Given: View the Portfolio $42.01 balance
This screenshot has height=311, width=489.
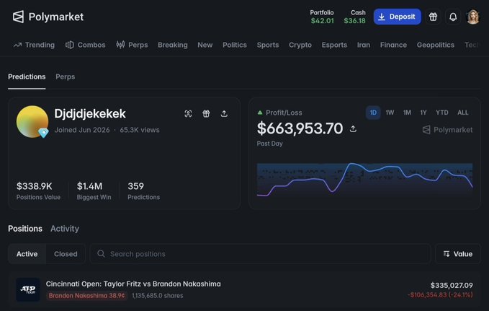Looking at the screenshot, I should tap(322, 17).
